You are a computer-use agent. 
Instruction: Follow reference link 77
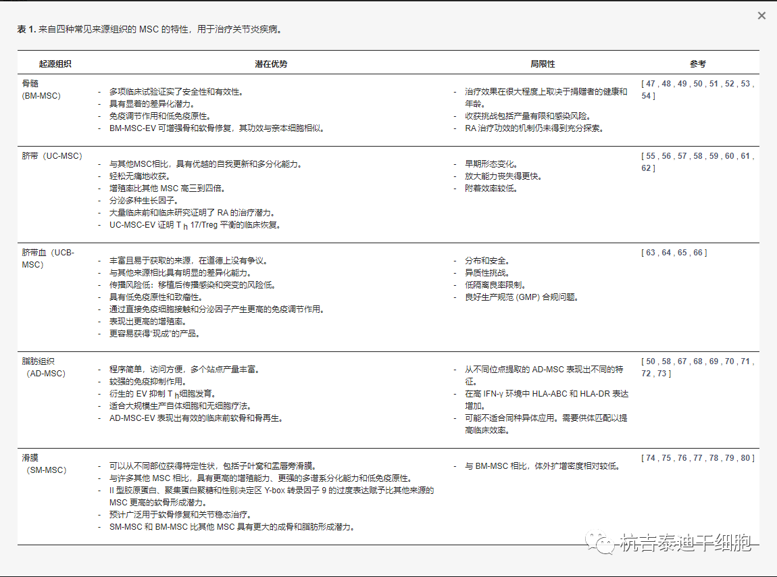(698, 458)
